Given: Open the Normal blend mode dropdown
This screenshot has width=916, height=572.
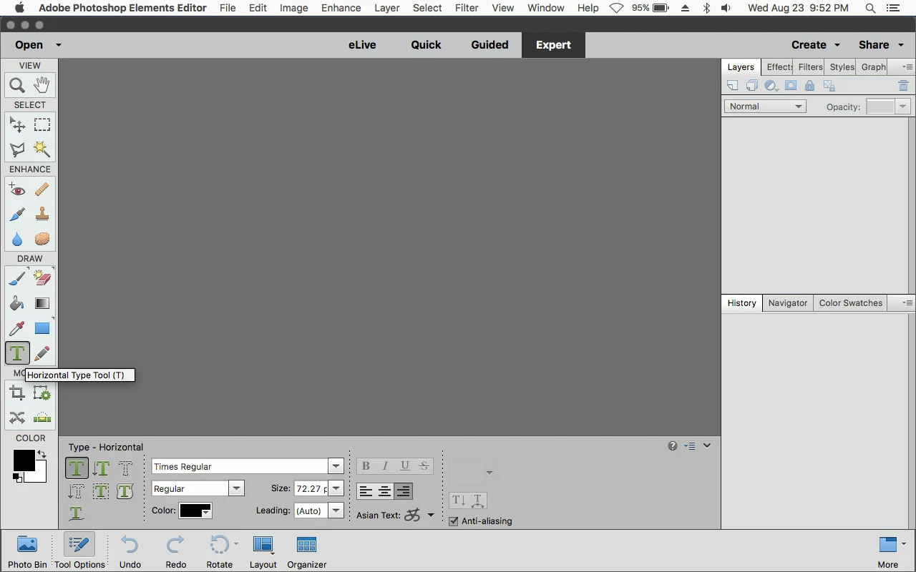Looking at the screenshot, I should point(764,107).
